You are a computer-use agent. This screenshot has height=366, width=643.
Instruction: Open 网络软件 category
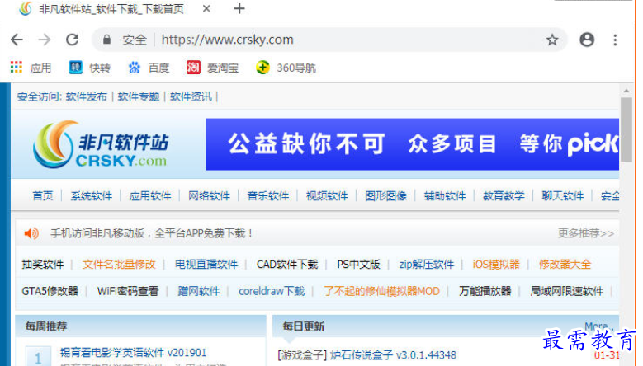click(x=209, y=195)
